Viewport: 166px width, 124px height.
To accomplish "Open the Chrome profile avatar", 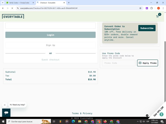I will pos(158,8).
